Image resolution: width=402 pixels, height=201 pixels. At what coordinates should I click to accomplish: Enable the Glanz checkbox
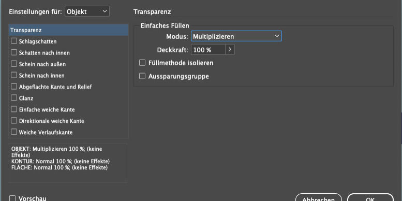[x=14, y=98]
